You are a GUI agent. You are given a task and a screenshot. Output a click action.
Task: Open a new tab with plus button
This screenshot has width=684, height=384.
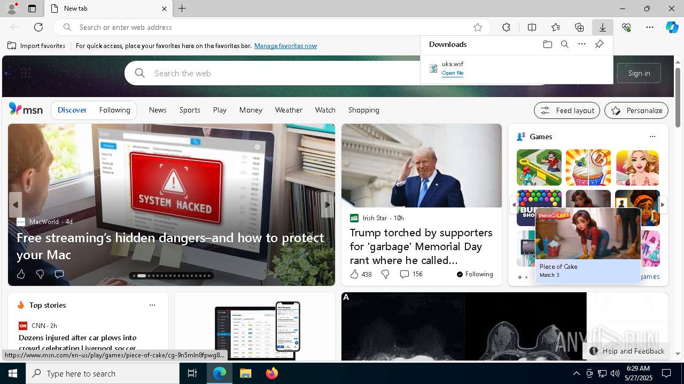pos(182,9)
